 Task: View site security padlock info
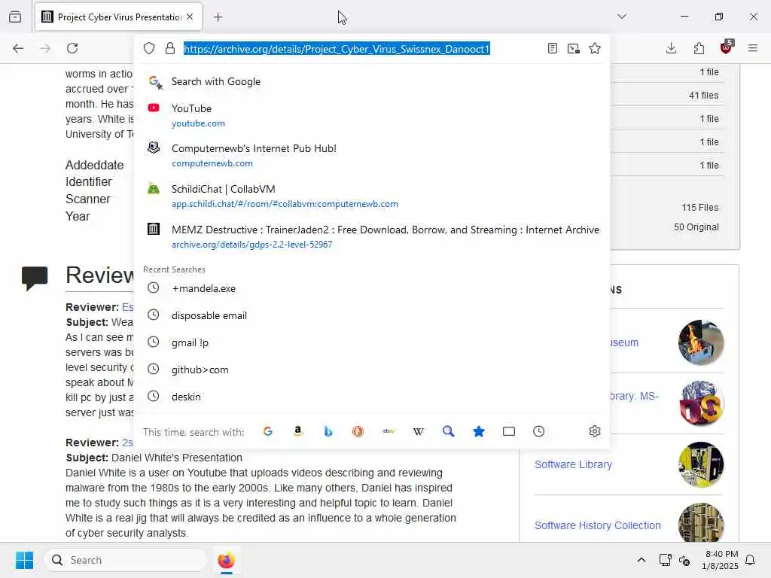[170, 48]
